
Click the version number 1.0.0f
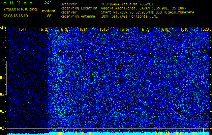click(47, 3)
